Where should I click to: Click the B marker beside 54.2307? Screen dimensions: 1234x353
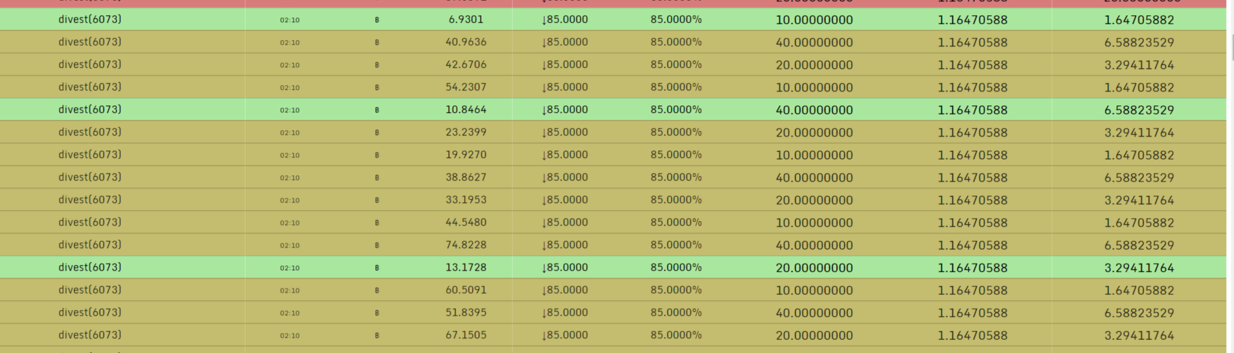tap(377, 87)
